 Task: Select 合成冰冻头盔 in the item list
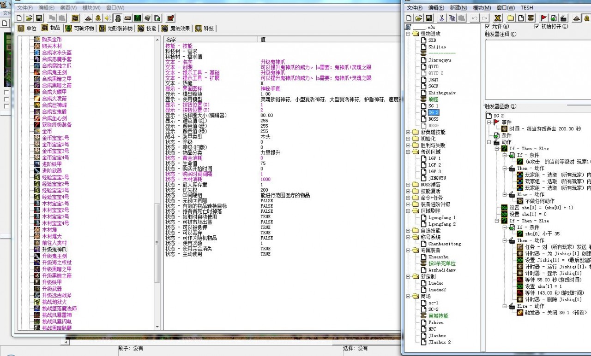pyautogui.click(x=57, y=53)
